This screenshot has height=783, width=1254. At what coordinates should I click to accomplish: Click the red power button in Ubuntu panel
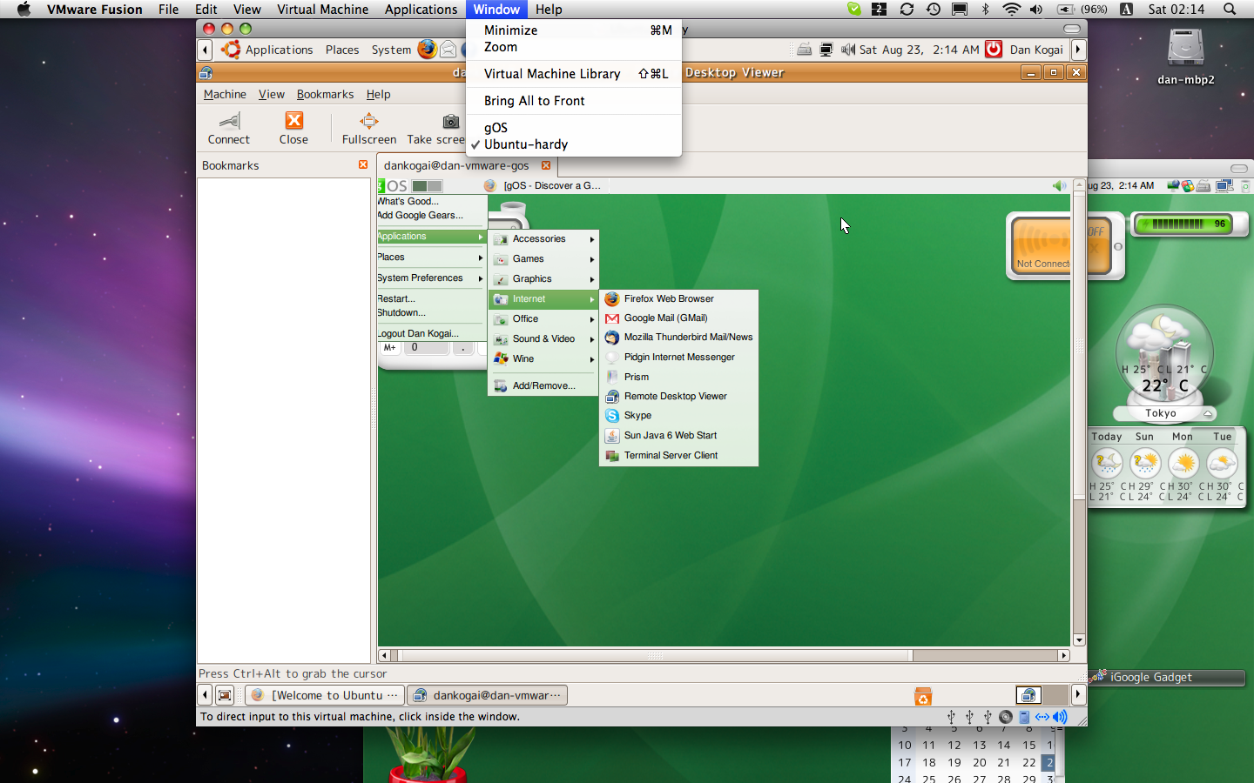(x=994, y=50)
